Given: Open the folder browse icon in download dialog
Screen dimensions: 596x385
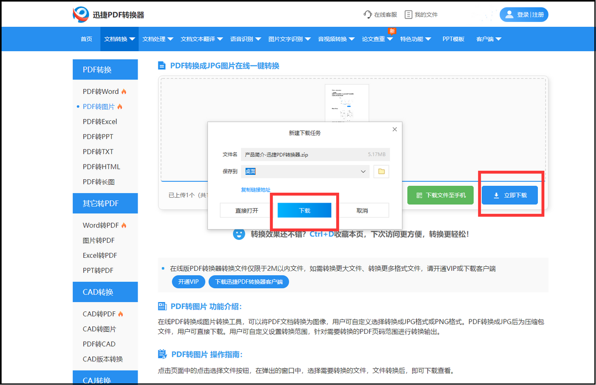Looking at the screenshot, I should click(381, 171).
